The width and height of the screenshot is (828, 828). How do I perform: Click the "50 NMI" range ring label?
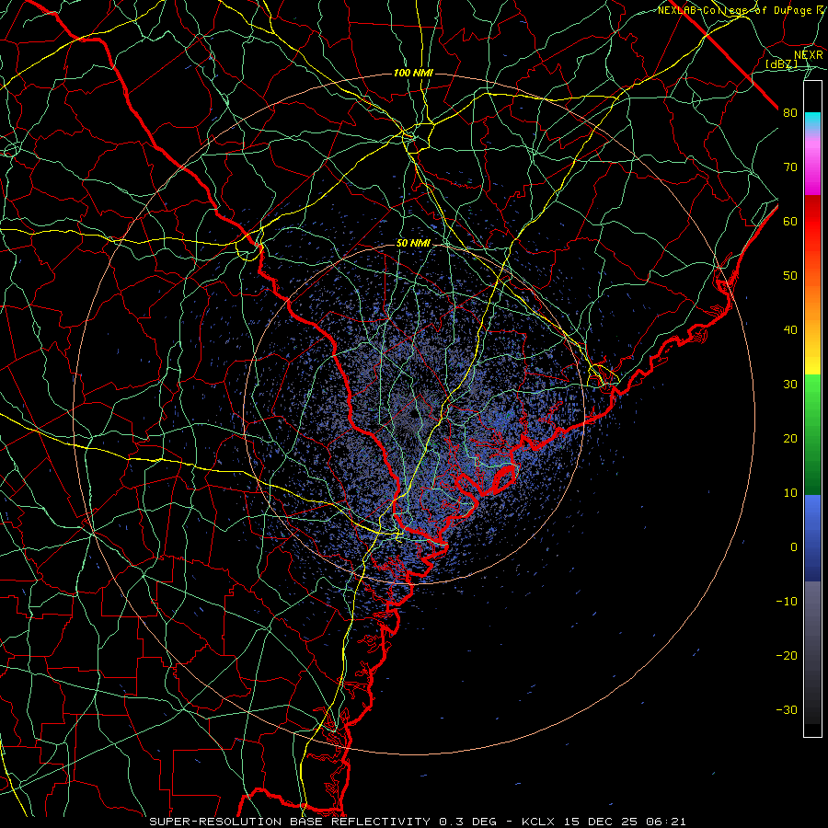[413, 244]
